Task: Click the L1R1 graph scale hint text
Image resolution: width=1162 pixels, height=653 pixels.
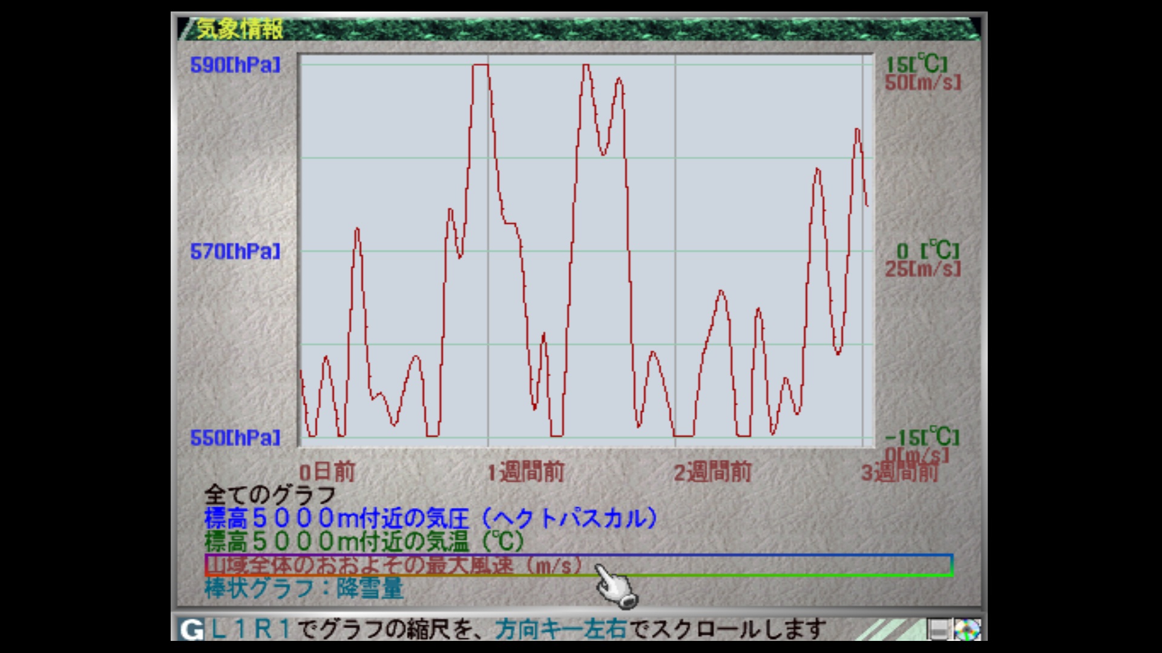Action: [x=251, y=629]
